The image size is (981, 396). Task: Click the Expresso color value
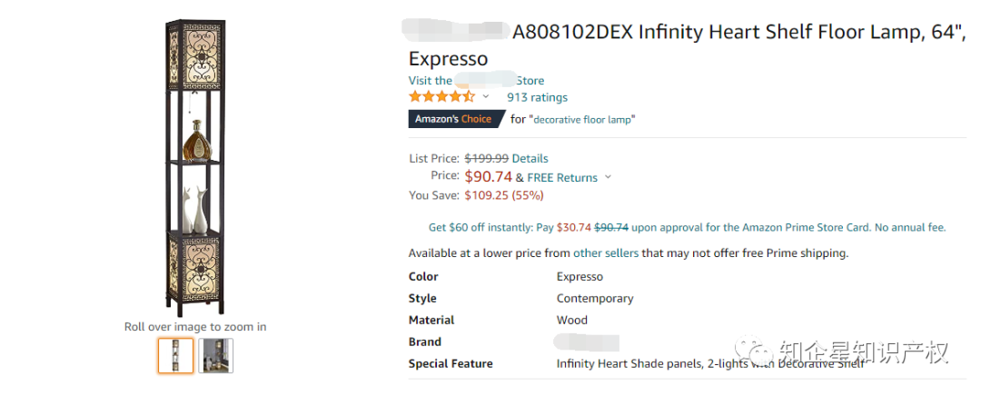(580, 277)
